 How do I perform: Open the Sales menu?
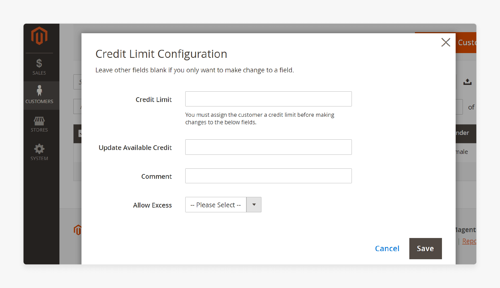pyautogui.click(x=39, y=67)
